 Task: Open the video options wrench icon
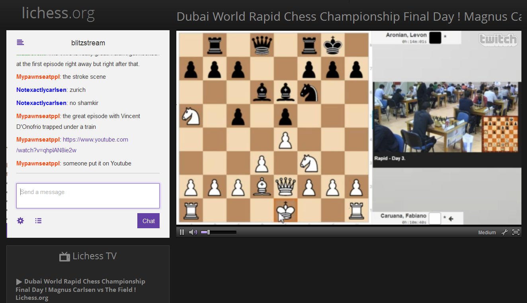pos(504,232)
